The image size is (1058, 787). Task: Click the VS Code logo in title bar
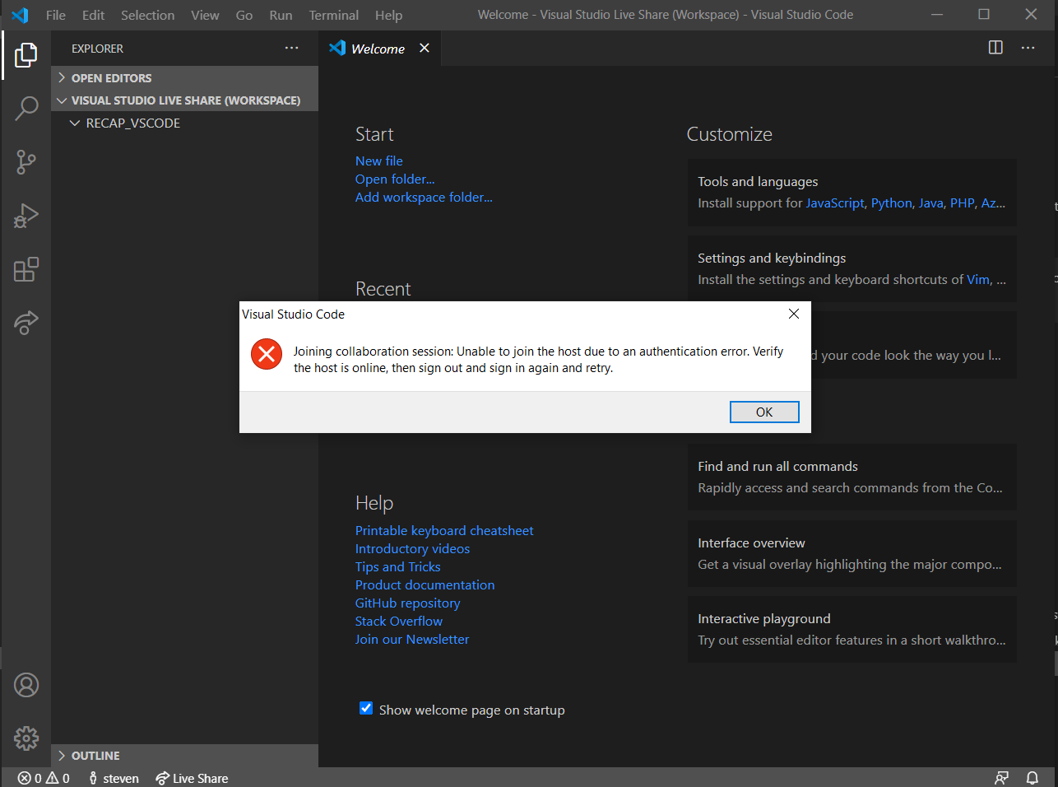(20, 15)
